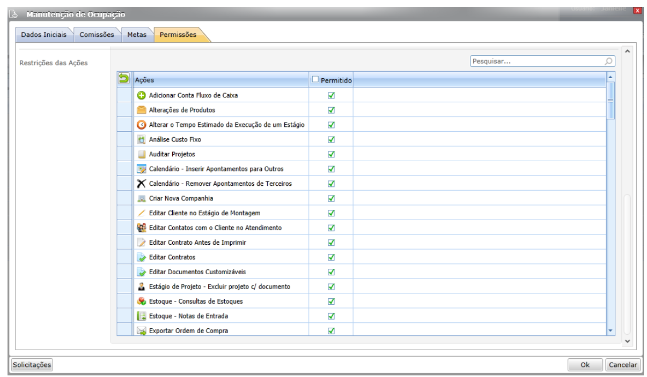
Task: Confirm with the Ok button
Action: 585,365
